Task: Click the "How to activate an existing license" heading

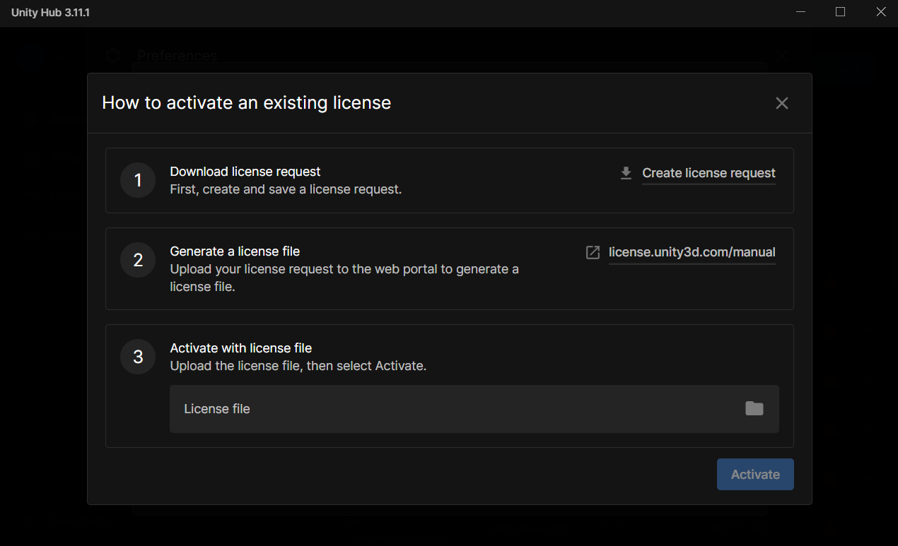Action: (247, 103)
